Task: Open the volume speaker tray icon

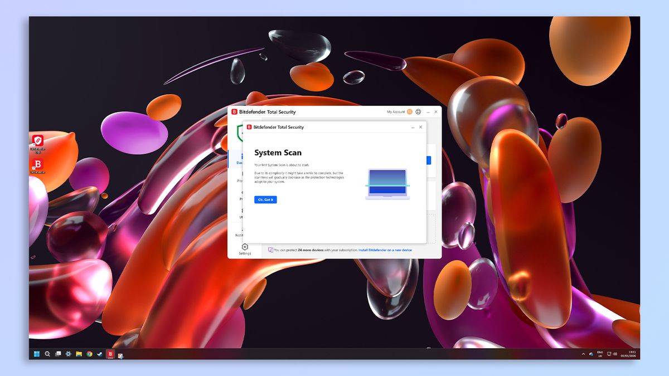Action: [615, 354]
